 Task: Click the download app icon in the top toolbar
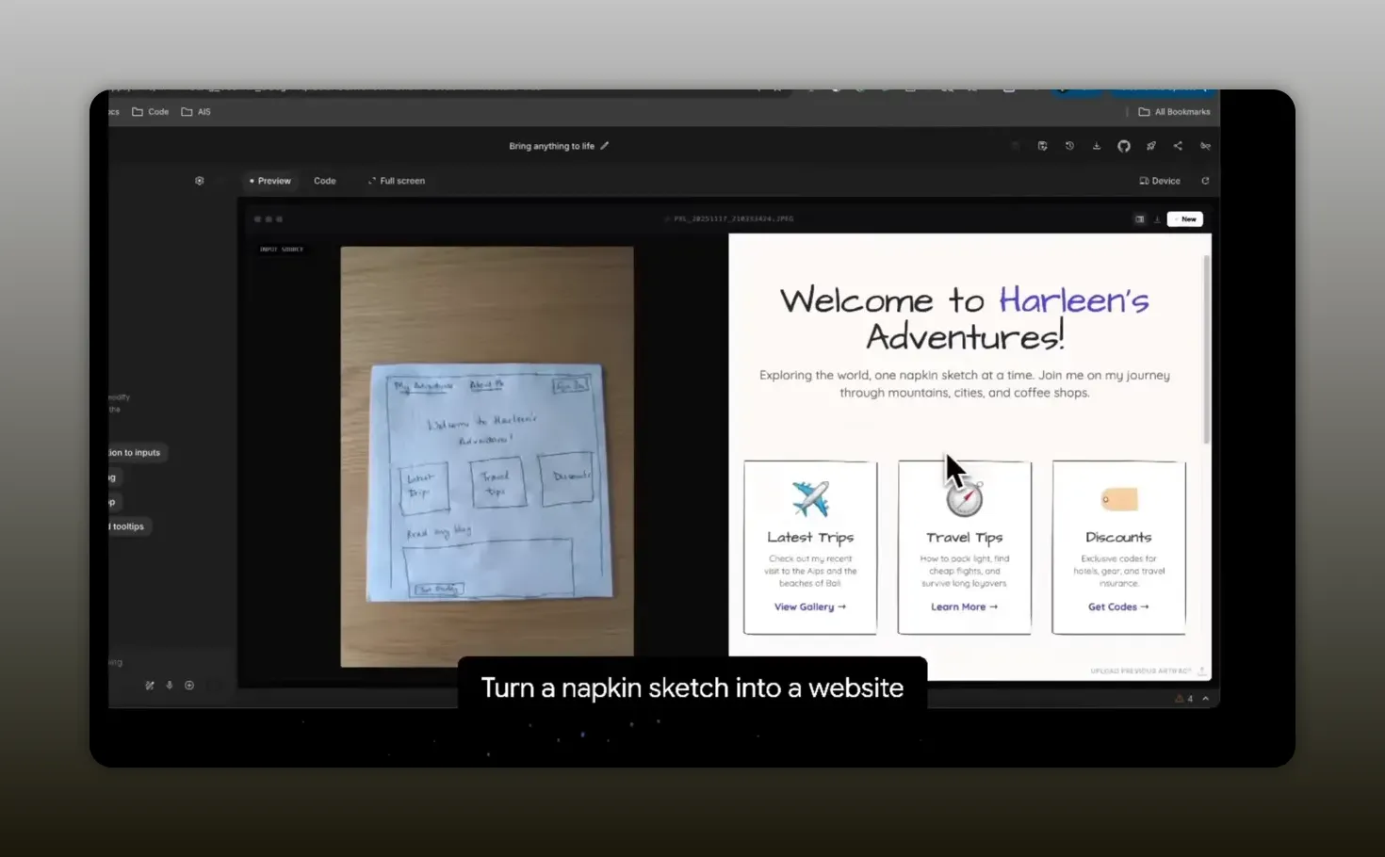coord(1096,146)
